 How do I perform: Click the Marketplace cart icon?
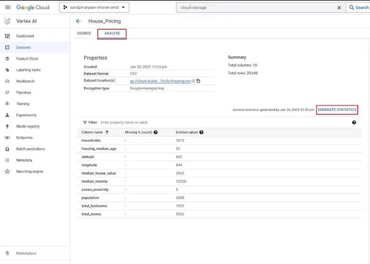point(7,253)
